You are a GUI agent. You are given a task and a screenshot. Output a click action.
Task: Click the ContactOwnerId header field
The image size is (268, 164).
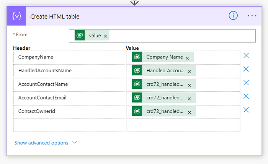[69, 111]
